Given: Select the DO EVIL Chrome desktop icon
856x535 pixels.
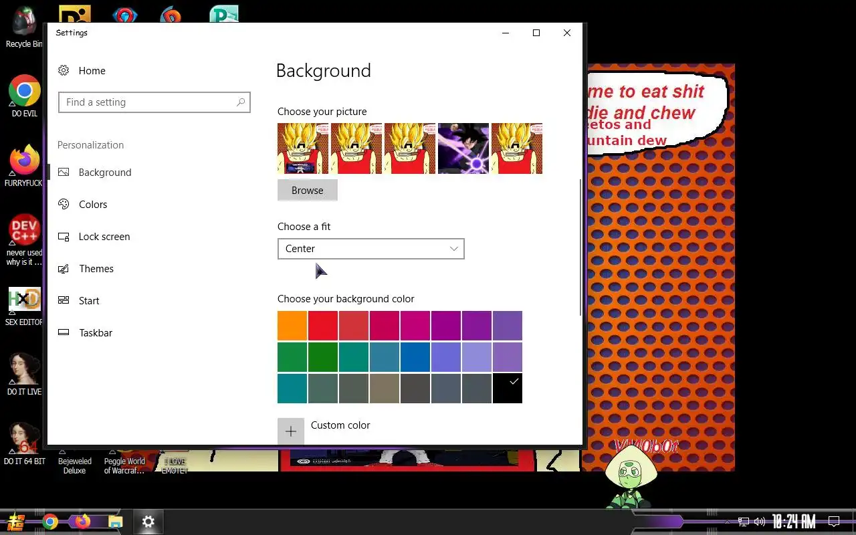Looking at the screenshot, I should (x=25, y=96).
